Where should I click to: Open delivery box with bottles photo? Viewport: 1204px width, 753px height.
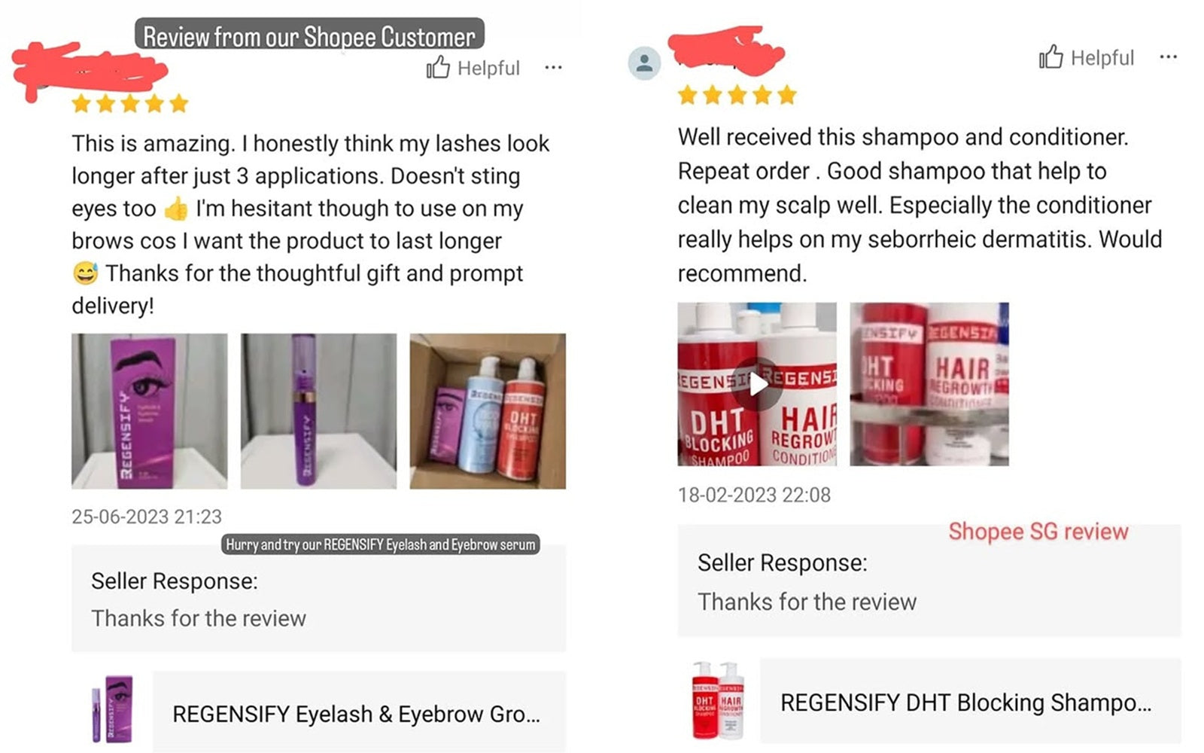(488, 411)
